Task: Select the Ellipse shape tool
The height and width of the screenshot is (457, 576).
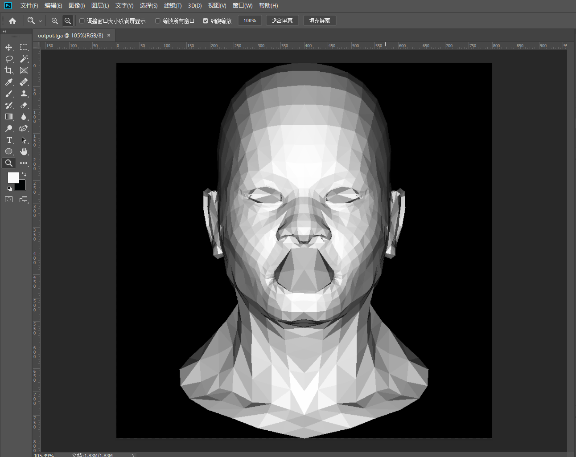Action: point(9,151)
